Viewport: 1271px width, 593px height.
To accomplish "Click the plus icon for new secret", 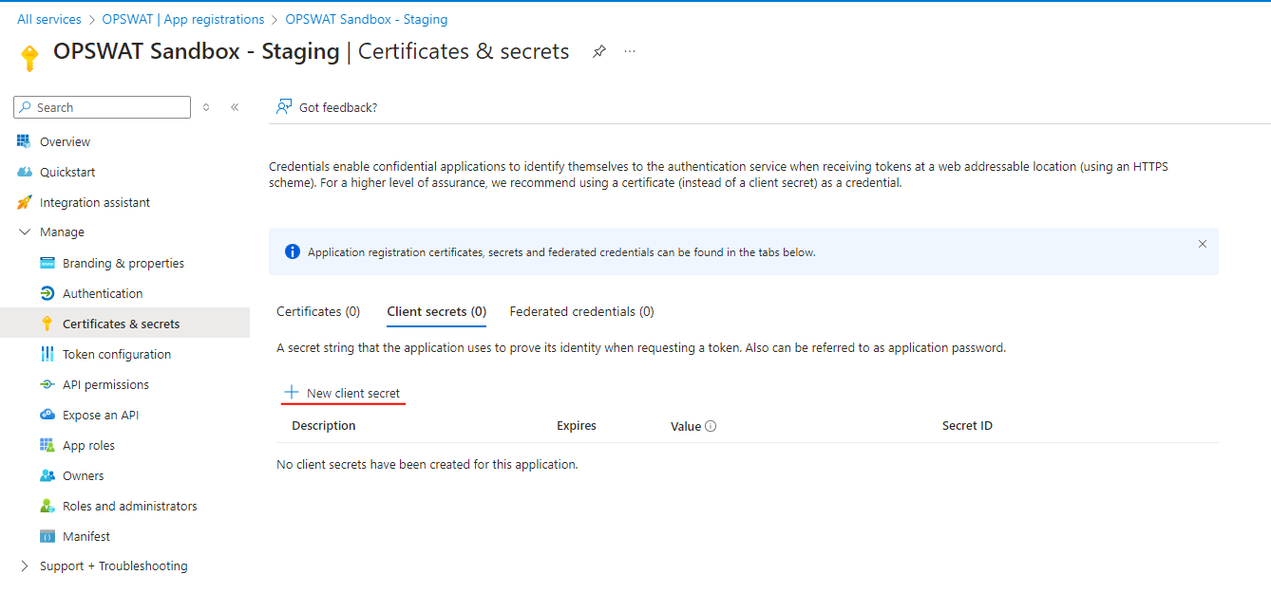I will 292,393.
